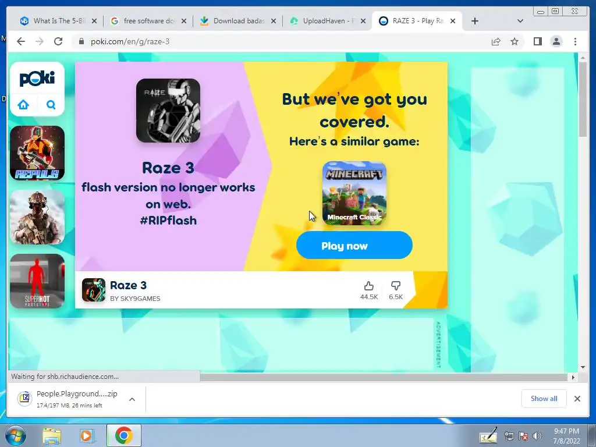Close the 'free software do' tab
Image resolution: width=596 pixels, height=447 pixels.
(x=184, y=21)
